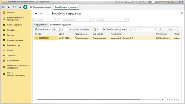
Task: Switch to Выработка сотрудников inner tab
Action: [61, 25]
